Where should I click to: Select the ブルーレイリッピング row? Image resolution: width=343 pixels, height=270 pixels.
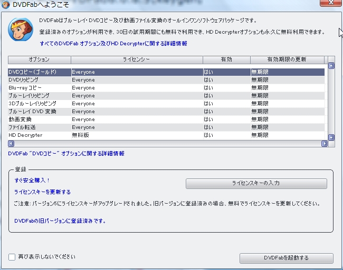pos(166,96)
